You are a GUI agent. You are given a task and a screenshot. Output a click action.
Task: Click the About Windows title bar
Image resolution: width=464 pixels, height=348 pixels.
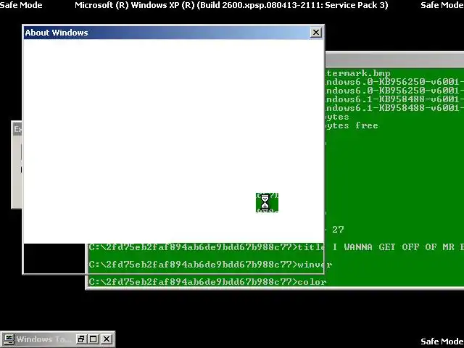click(173, 33)
